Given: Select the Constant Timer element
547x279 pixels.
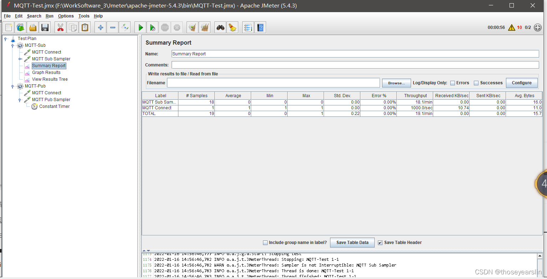Looking at the screenshot, I should click(54, 106).
